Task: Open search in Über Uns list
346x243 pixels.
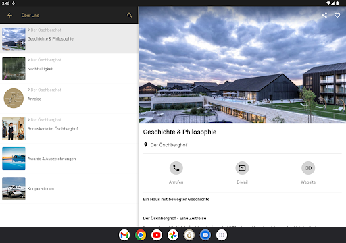Action: point(130,15)
